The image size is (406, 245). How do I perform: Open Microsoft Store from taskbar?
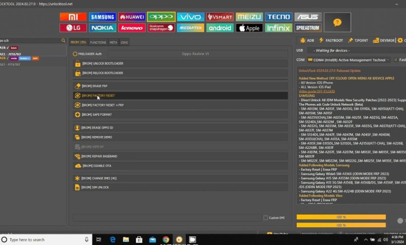coord(139,240)
